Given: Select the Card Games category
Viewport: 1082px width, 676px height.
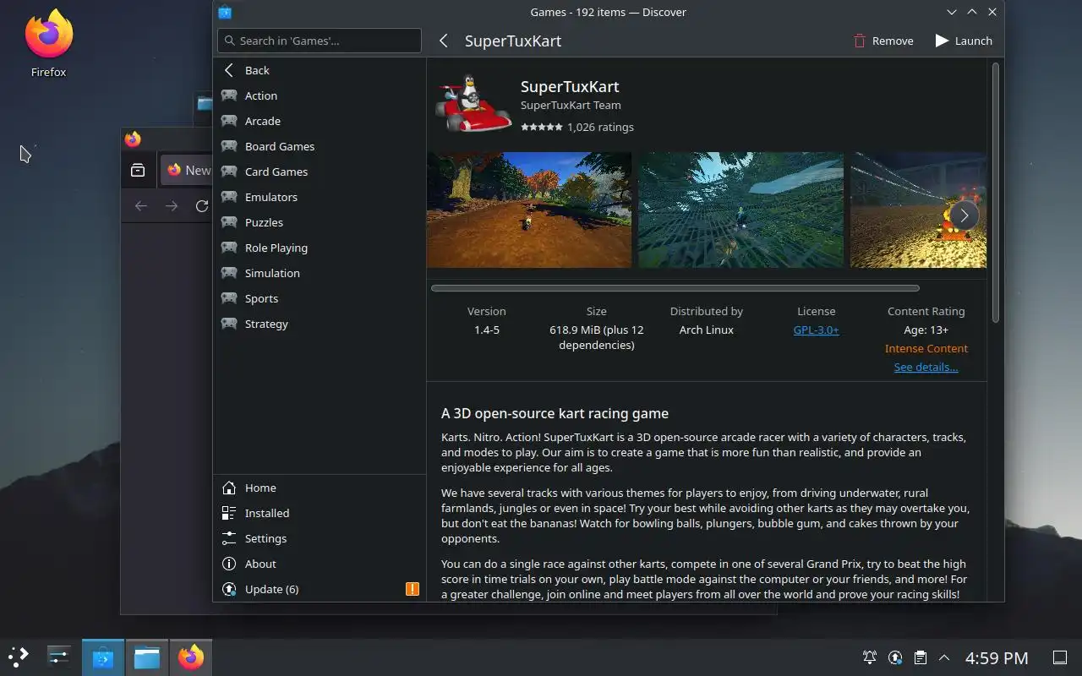Looking at the screenshot, I should 320,172.
